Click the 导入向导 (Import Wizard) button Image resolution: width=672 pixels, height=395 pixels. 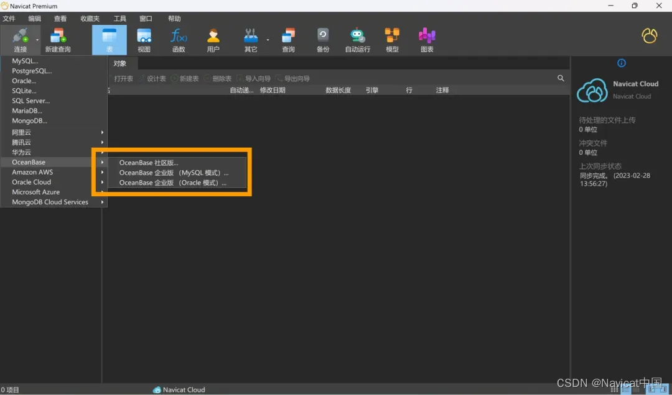point(254,79)
